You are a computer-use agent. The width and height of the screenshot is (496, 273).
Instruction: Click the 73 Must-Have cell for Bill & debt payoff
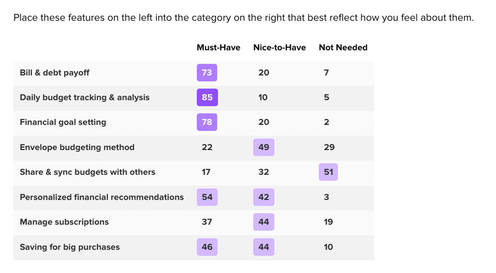coord(207,73)
